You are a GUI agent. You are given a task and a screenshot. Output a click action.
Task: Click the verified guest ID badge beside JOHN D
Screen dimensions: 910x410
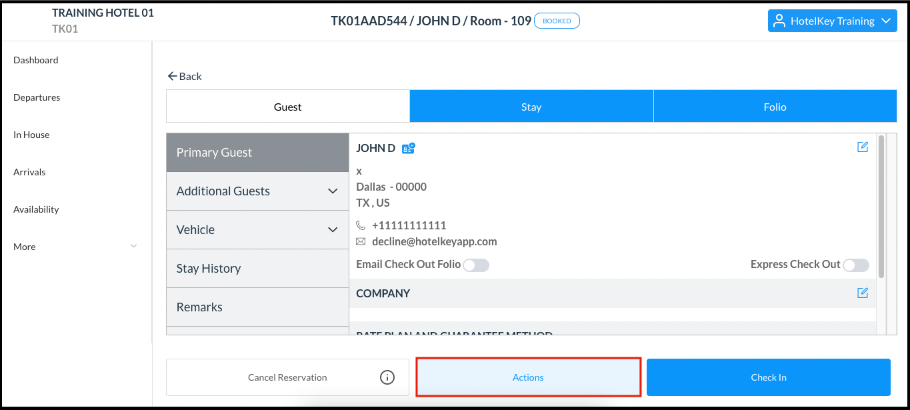click(408, 148)
